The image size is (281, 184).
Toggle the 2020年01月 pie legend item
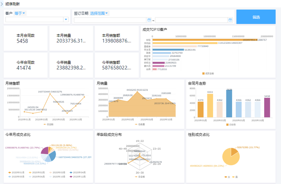(16, 173)
